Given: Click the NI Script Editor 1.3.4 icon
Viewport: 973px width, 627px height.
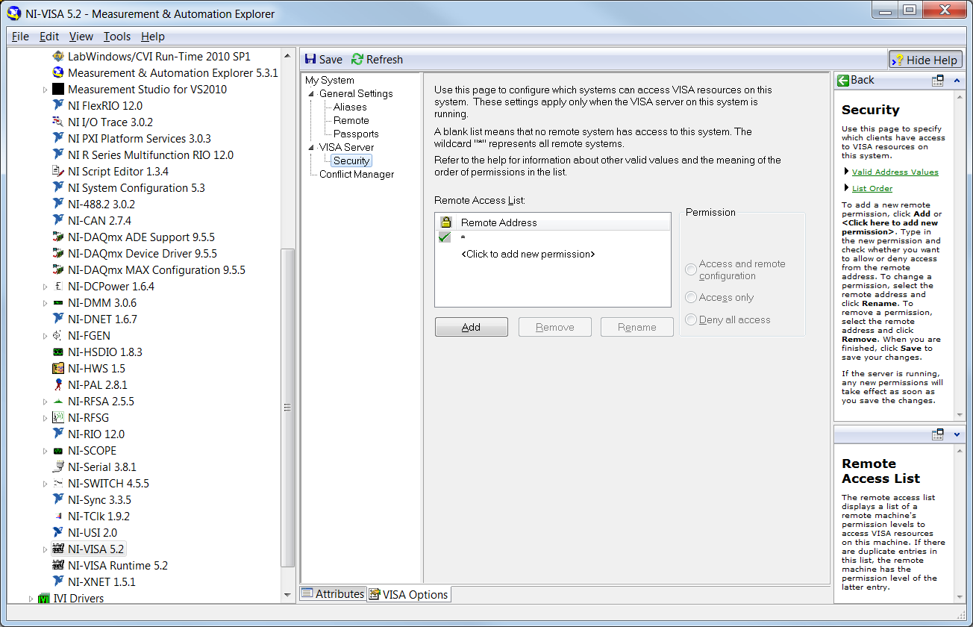Looking at the screenshot, I should click(58, 171).
